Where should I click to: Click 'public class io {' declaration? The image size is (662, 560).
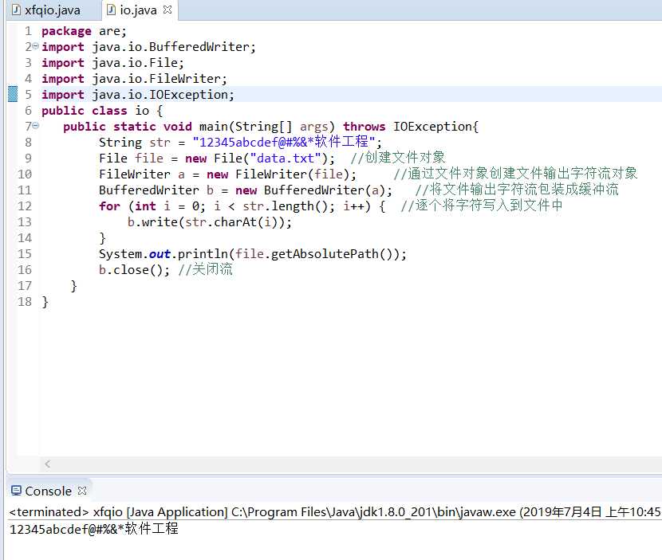tap(102, 111)
